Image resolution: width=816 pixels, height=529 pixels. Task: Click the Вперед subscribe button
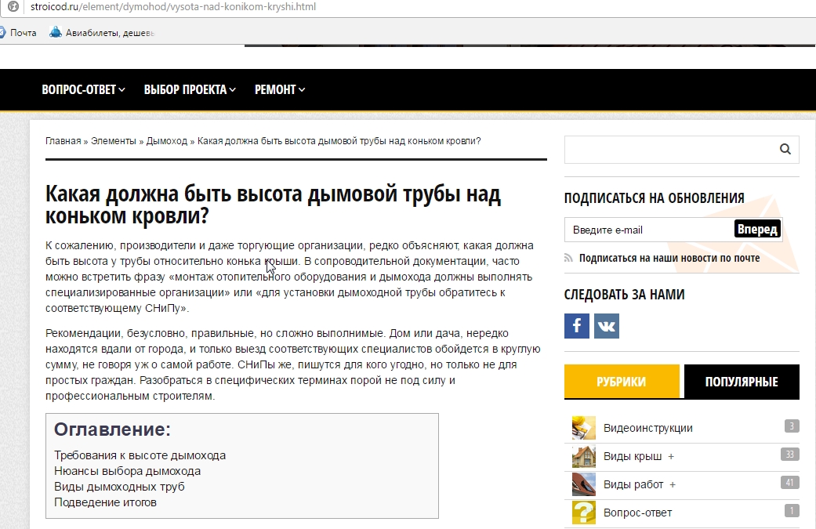coord(757,229)
